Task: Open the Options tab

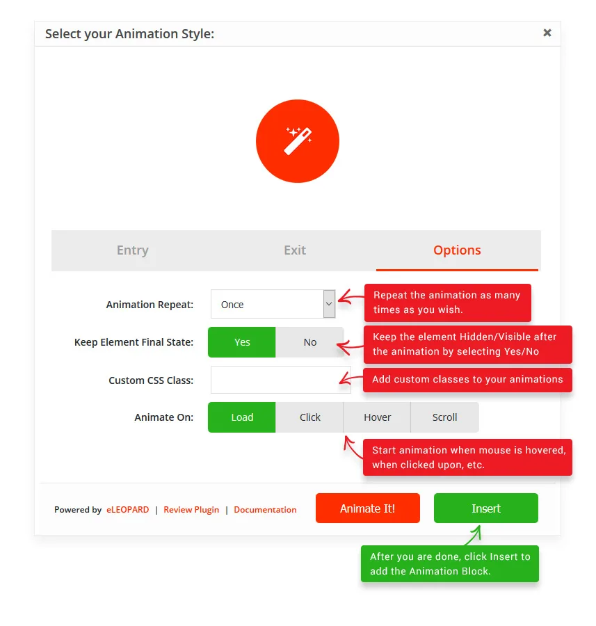Action: tap(457, 250)
